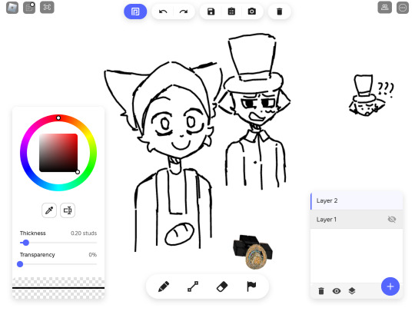Click the Thickness label
Image resolution: width=415 pixels, height=311 pixels.
pyautogui.click(x=32, y=233)
